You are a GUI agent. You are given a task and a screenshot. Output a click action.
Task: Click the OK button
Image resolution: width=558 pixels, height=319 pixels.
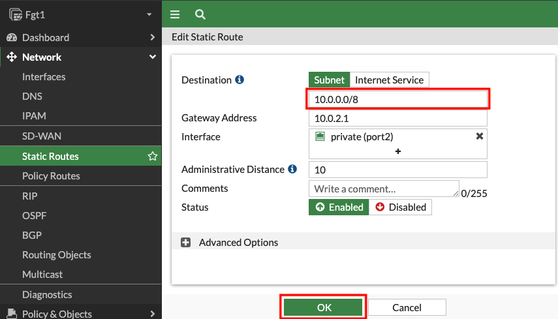tap(323, 307)
